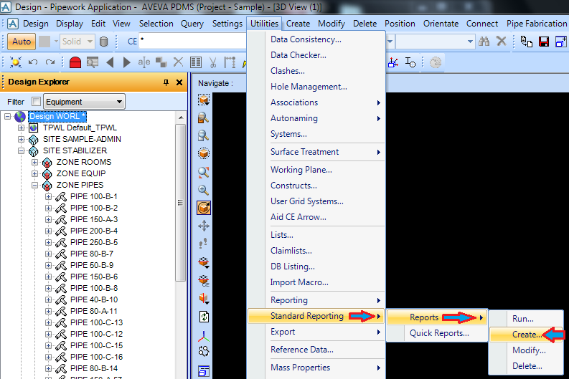569x379 pixels.
Task: Click the dotted-circle orange cube view icon
Action: coord(204,153)
